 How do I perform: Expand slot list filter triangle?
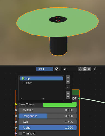[22, 99]
